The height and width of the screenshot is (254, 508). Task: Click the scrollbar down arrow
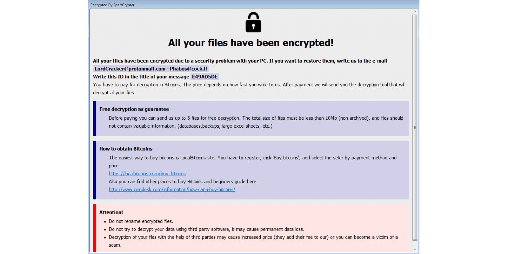click(x=415, y=250)
